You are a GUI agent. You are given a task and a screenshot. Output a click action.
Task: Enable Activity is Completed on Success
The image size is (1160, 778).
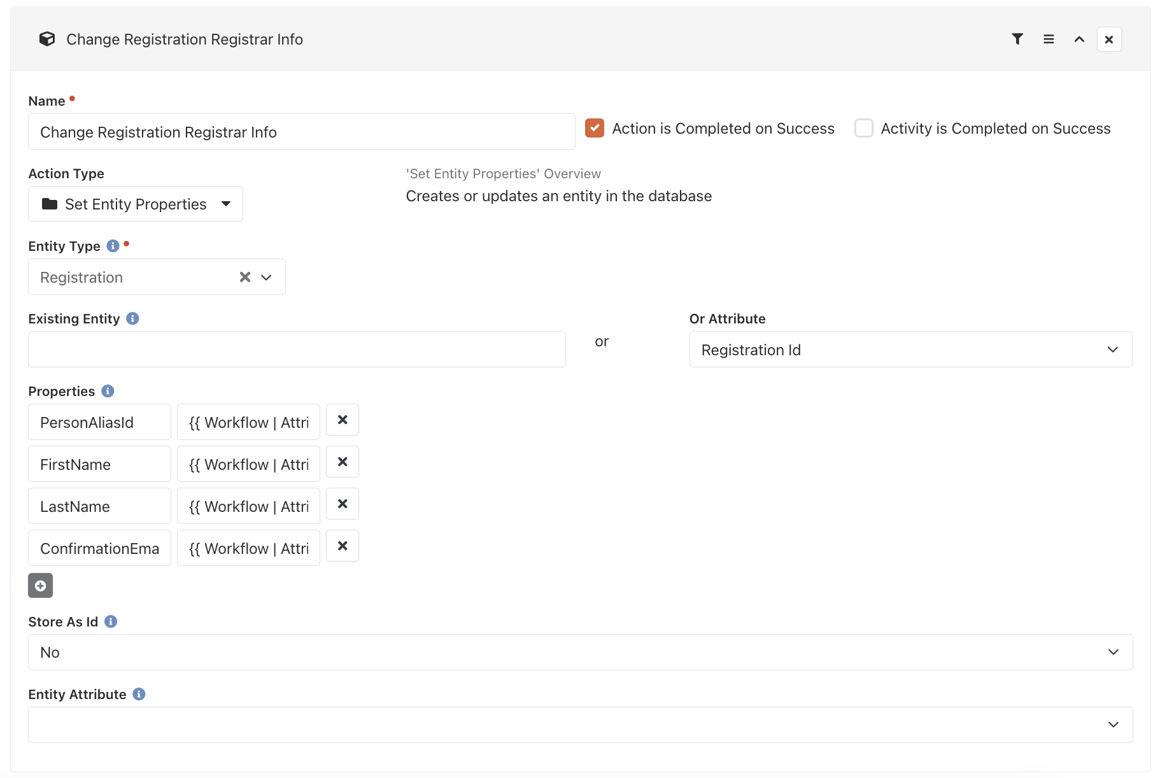pyautogui.click(x=864, y=128)
